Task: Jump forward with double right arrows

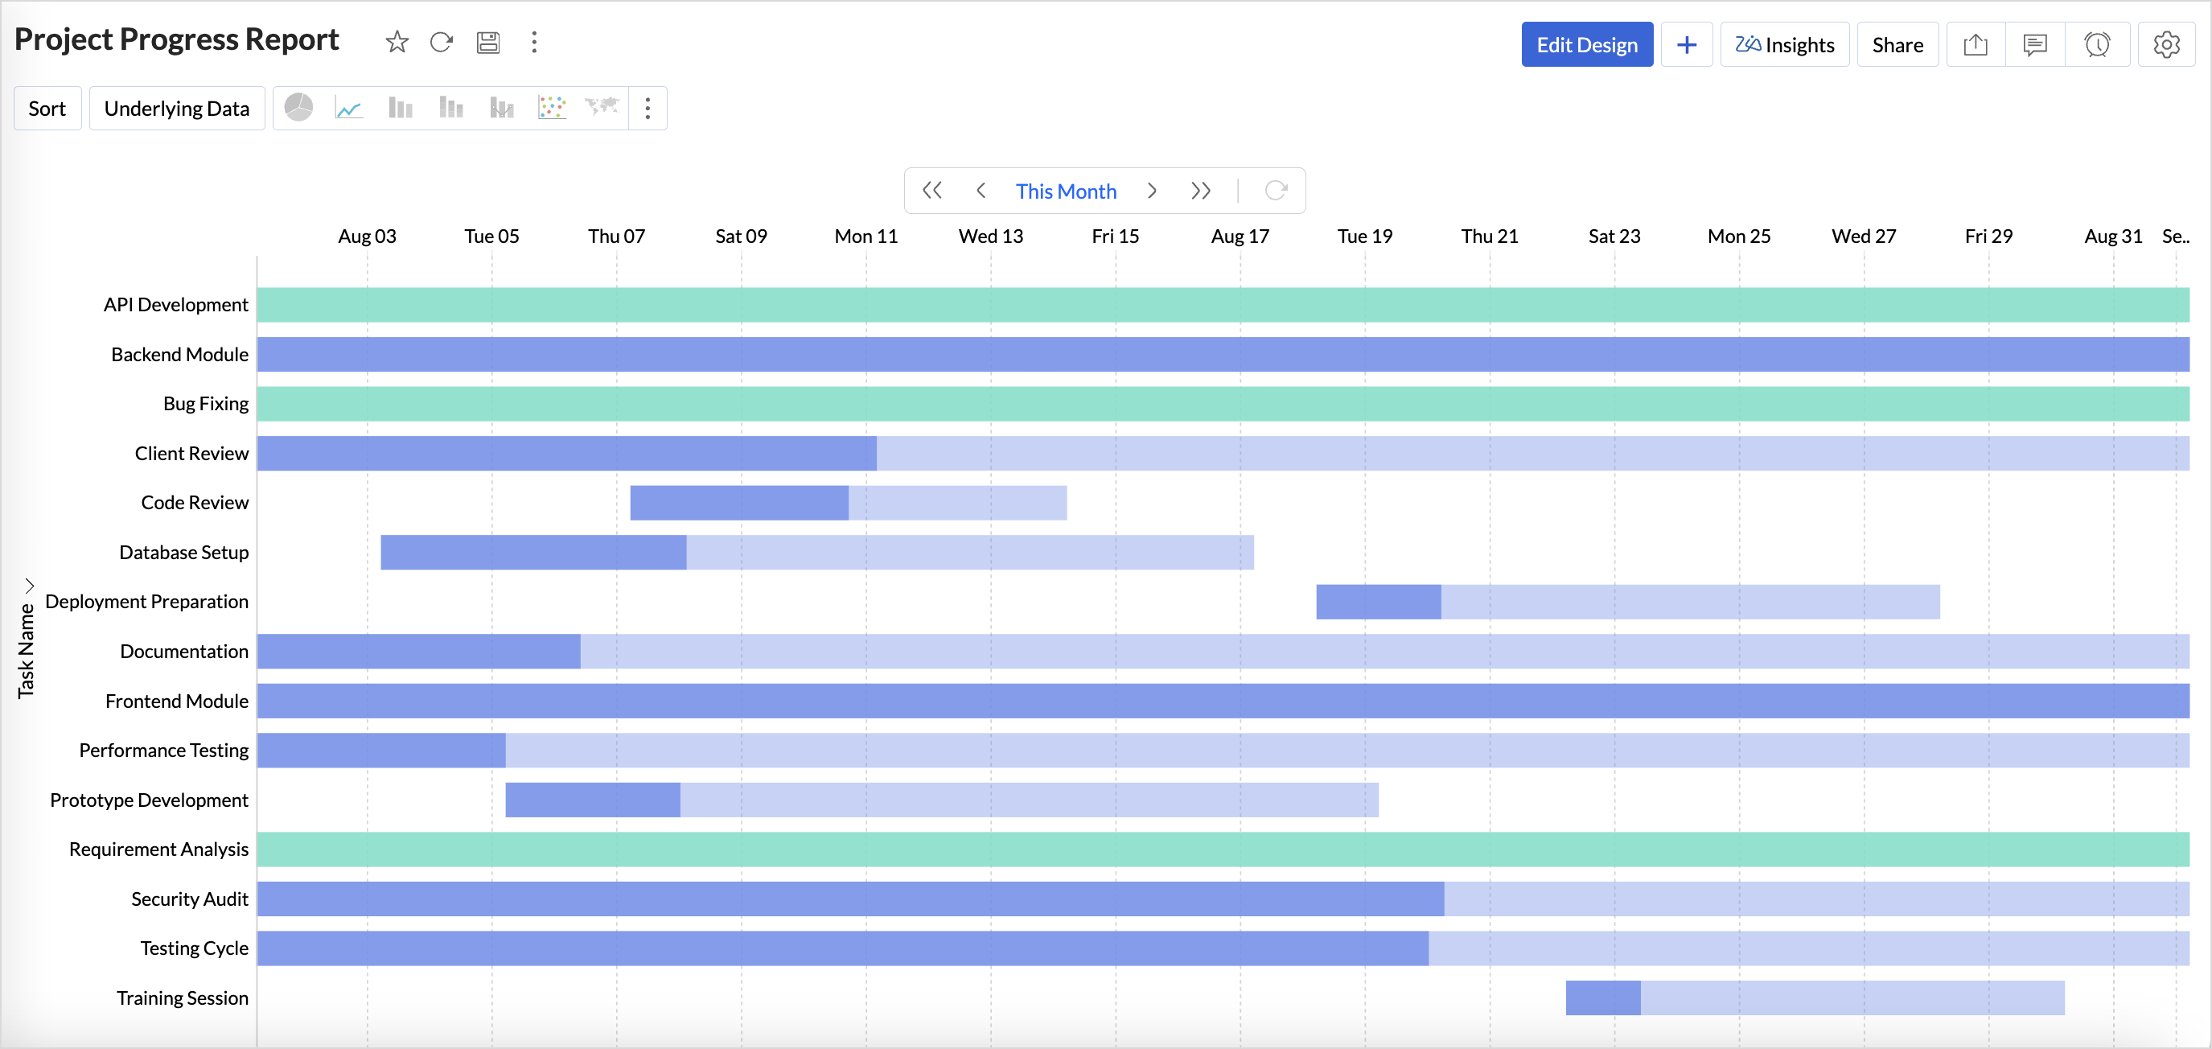Action: (x=1200, y=191)
